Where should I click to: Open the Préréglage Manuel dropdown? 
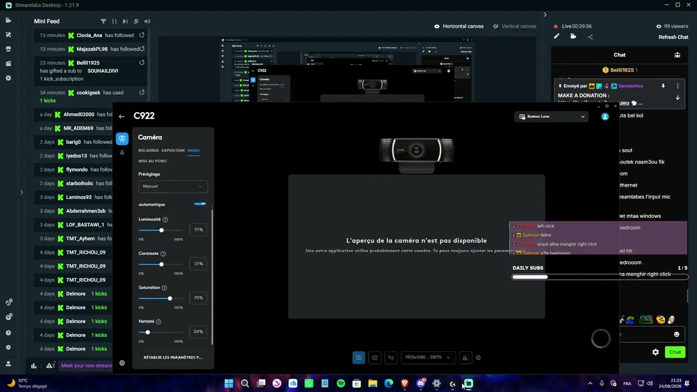(173, 186)
